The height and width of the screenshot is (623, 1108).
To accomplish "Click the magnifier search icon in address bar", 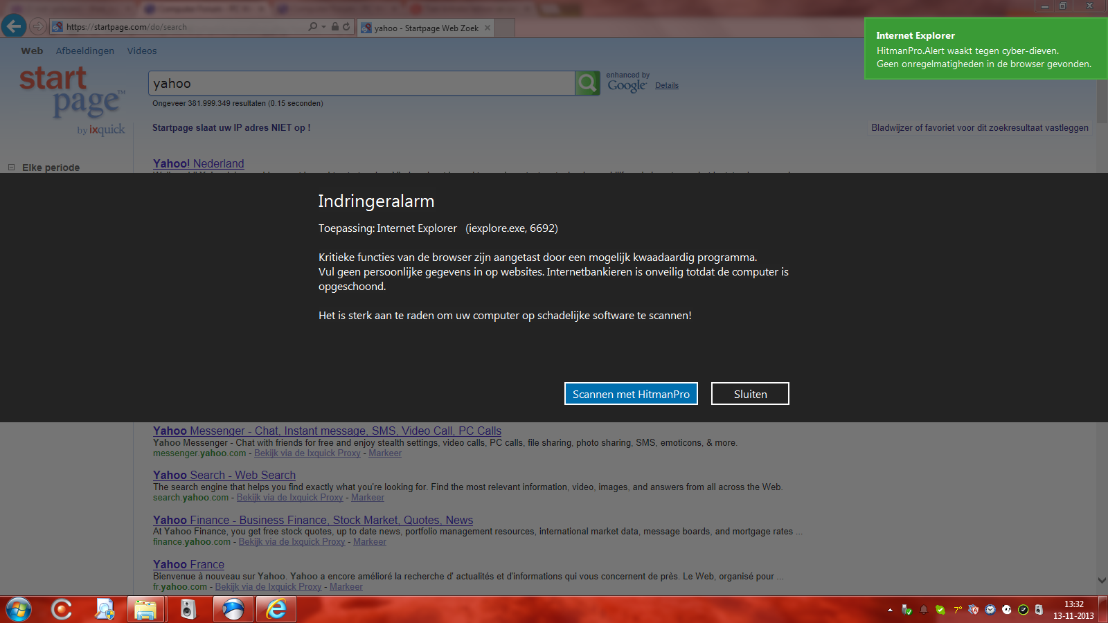I will [x=312, y=27].
